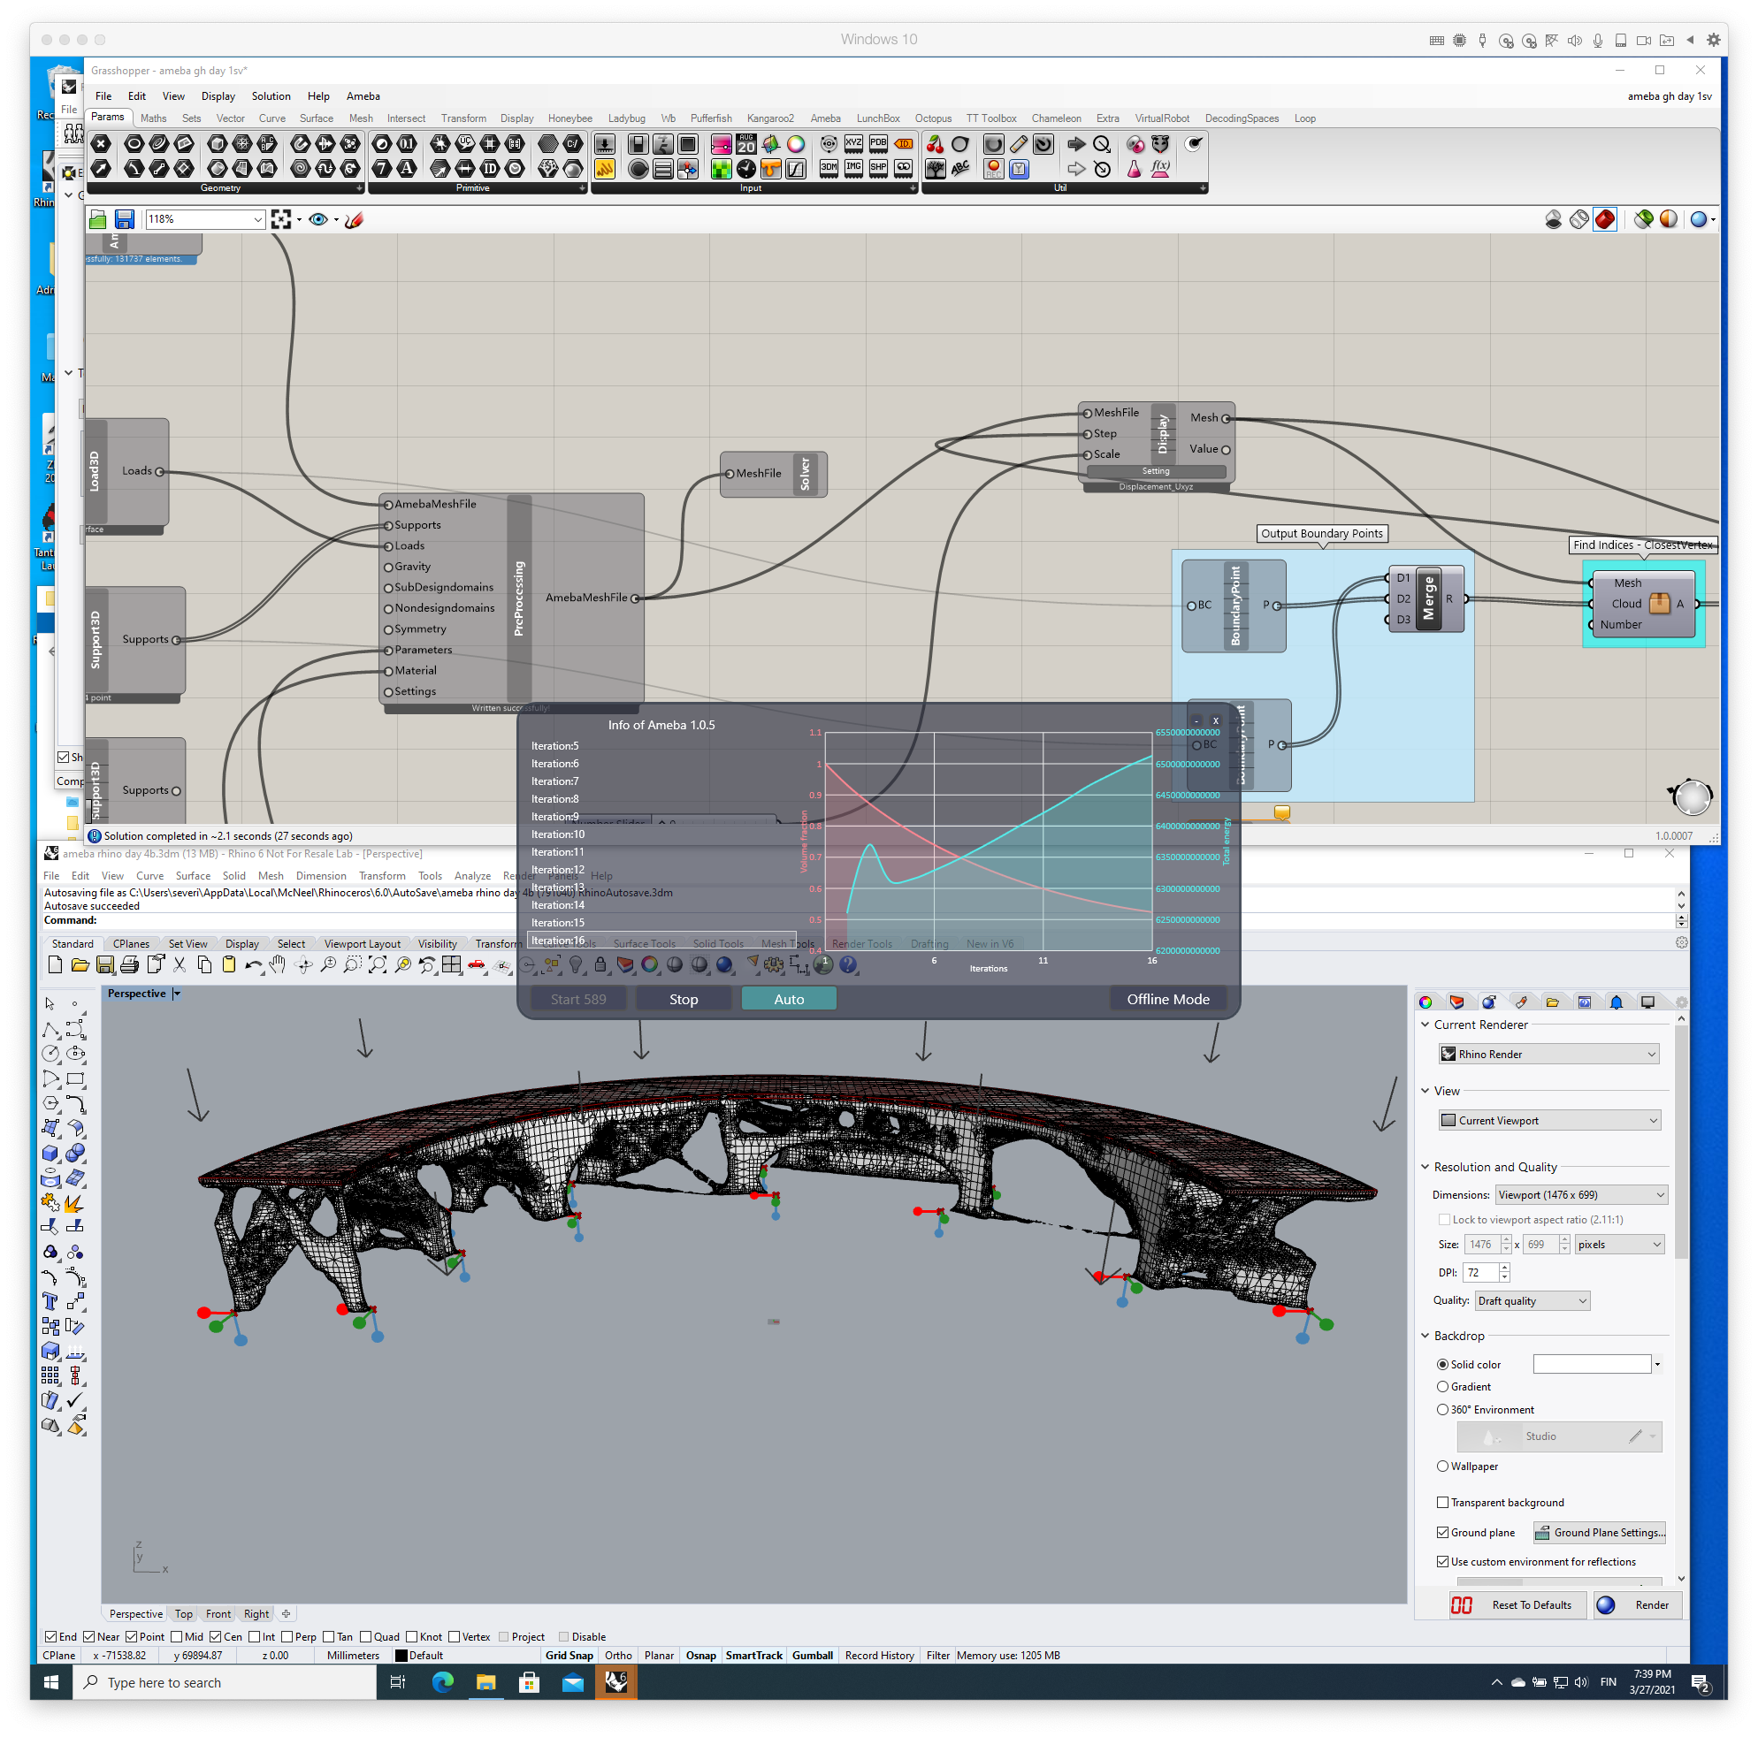
Task: Click the Offline Mode button
Action: pos(1167,999)
